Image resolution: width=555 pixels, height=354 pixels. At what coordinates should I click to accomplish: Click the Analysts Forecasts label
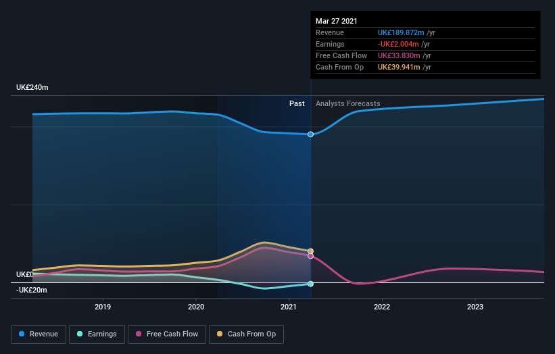pyautogui.click(x=348, y=103)
